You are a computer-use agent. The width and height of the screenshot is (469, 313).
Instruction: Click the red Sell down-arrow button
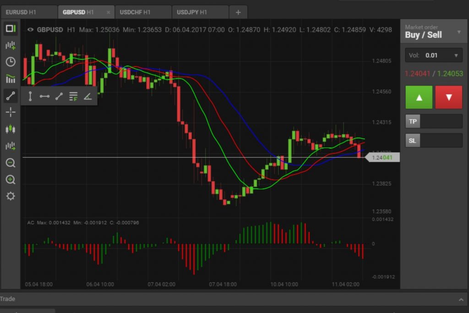tap(449, 97)
